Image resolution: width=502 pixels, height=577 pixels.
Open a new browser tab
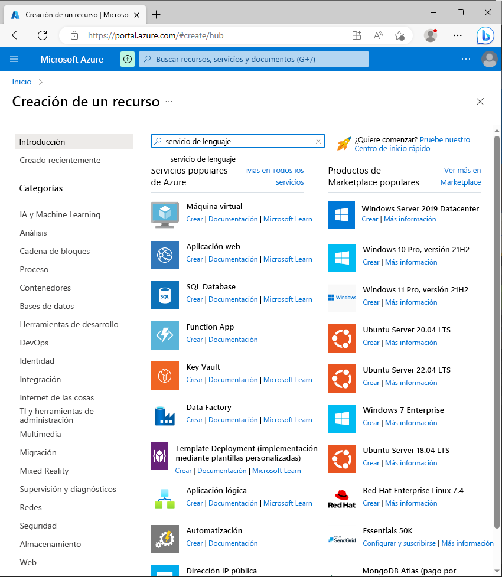(157, 15)
